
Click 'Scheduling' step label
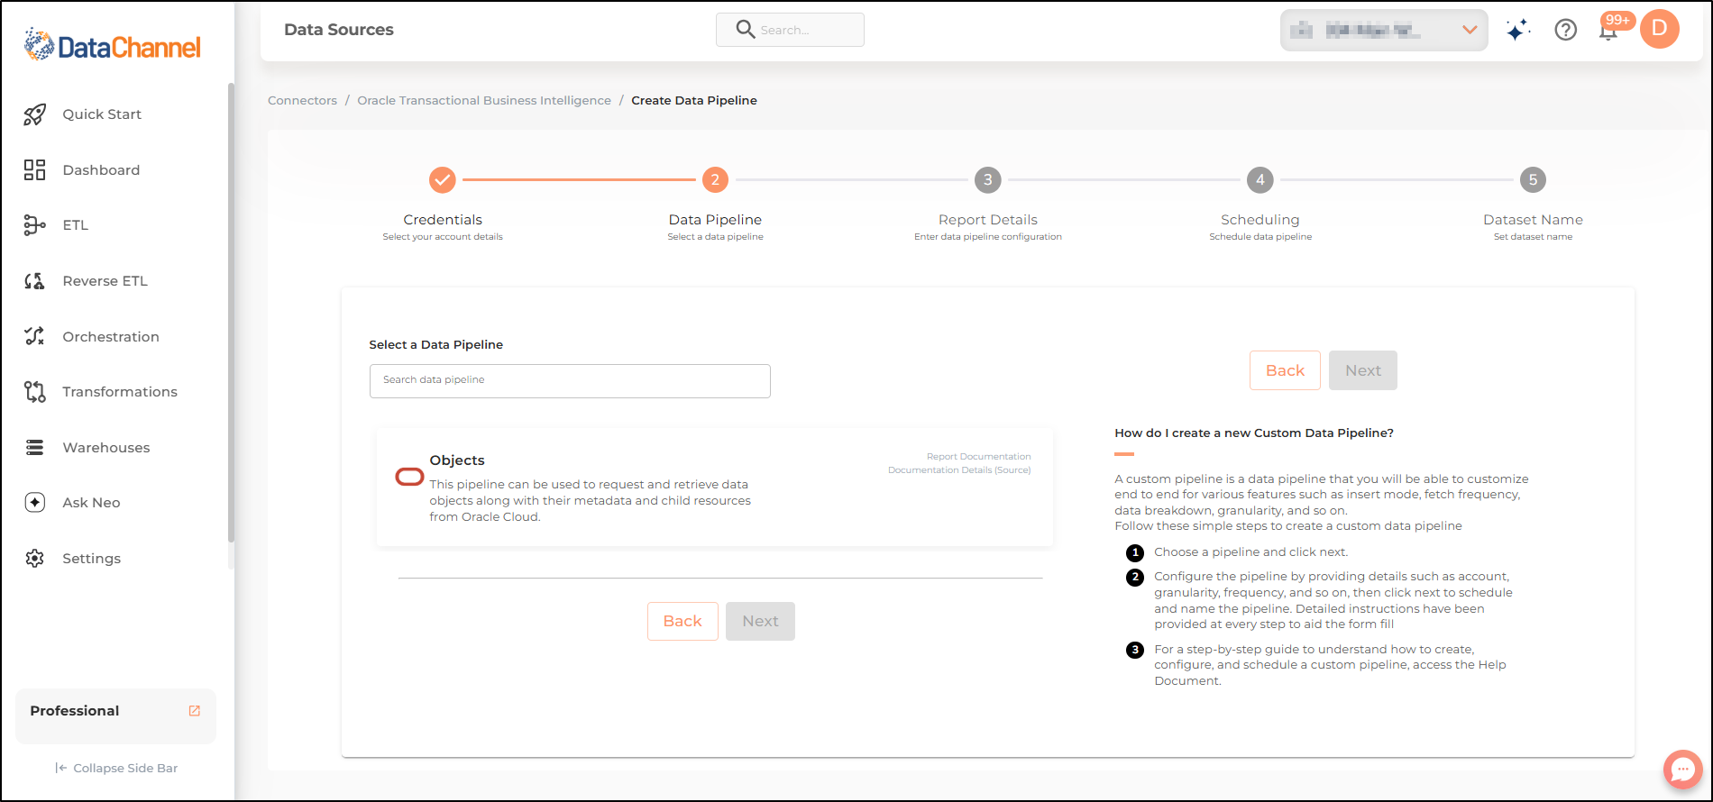pos(1260,220)
